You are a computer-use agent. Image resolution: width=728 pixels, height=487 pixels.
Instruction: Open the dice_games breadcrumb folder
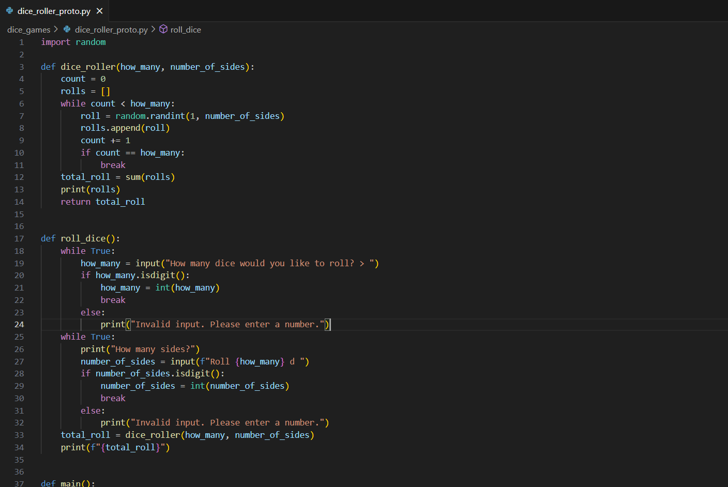(28, 29)
